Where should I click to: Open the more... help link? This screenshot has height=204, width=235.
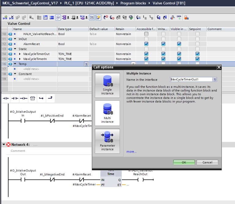[x=131, y=152]
